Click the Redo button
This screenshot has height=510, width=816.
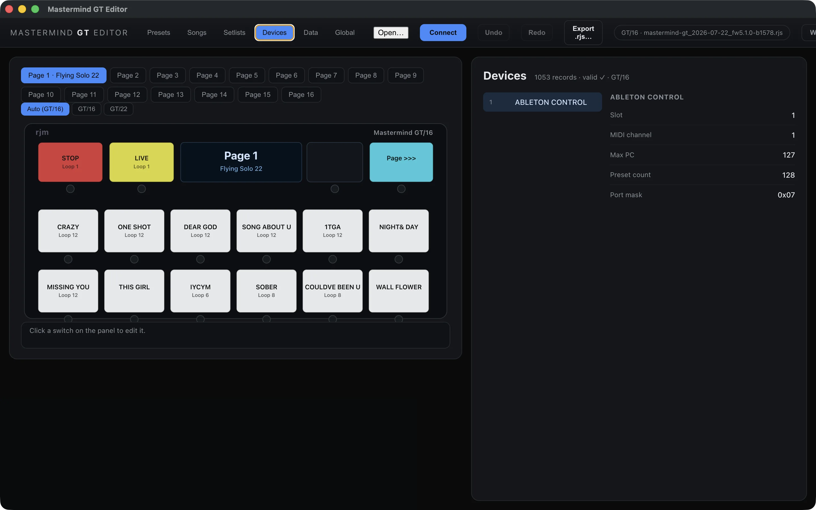coord(536,32)
